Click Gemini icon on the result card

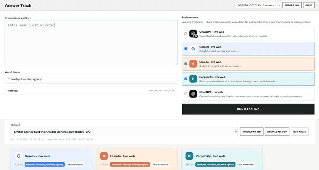(x=18, y=156)
